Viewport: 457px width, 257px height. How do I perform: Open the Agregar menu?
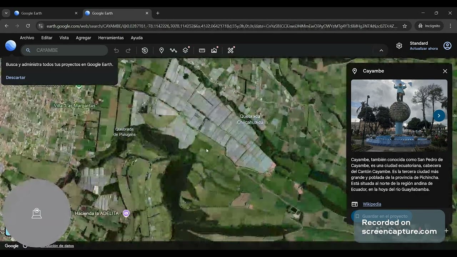point(84,38)
